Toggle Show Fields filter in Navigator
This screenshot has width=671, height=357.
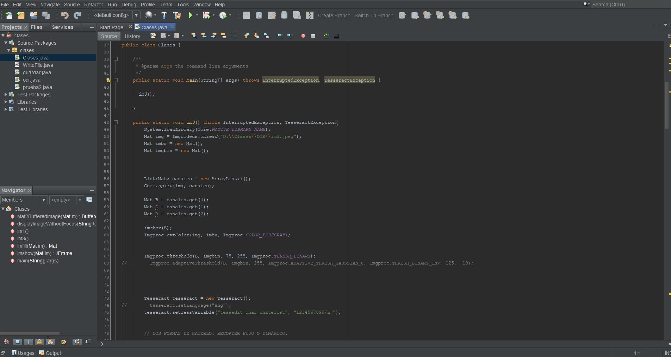pos(17,342)
